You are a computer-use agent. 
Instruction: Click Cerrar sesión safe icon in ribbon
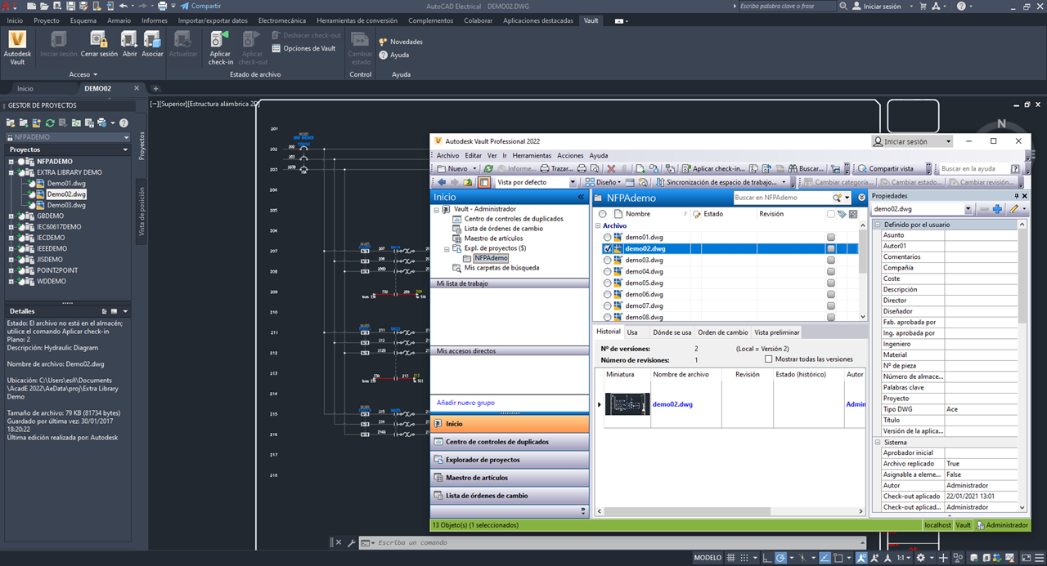[x=98, y=39]
